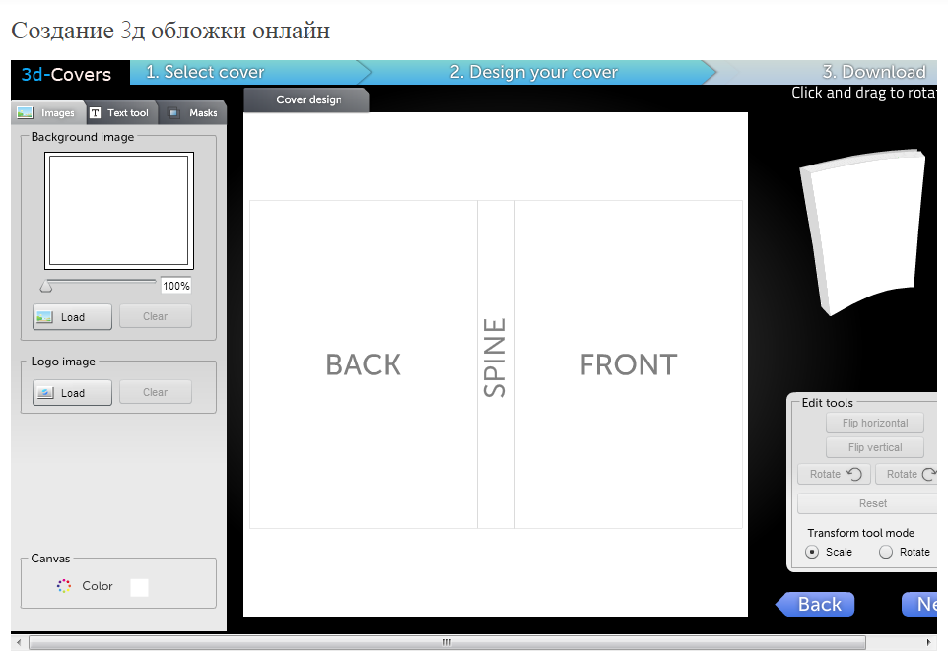This screenshot has height=659, width=948.
Task: Open the Images tab
Action: tap(47, 113)
